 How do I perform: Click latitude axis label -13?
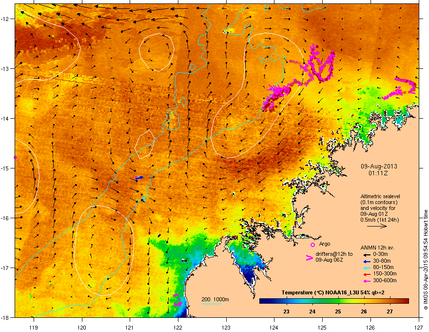[x=5, y=69]
